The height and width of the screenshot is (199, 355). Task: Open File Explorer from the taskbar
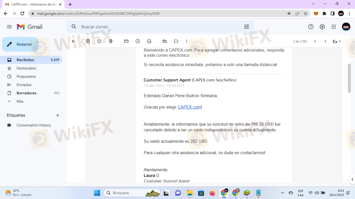[x=189, y=193]
